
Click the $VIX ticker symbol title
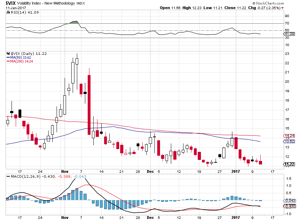pyautogui.click(x=10, y=3)
